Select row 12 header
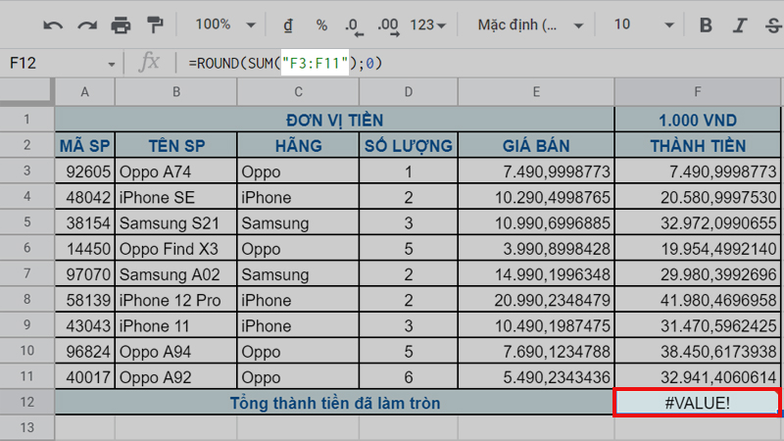 (26, 402)
